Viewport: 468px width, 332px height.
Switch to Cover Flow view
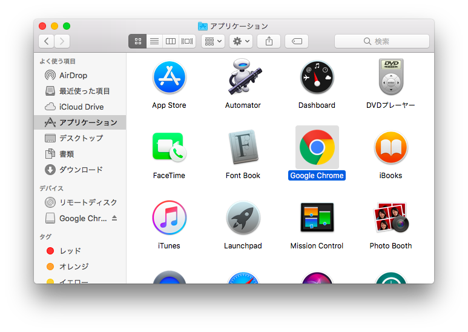(x=187, y=41)
